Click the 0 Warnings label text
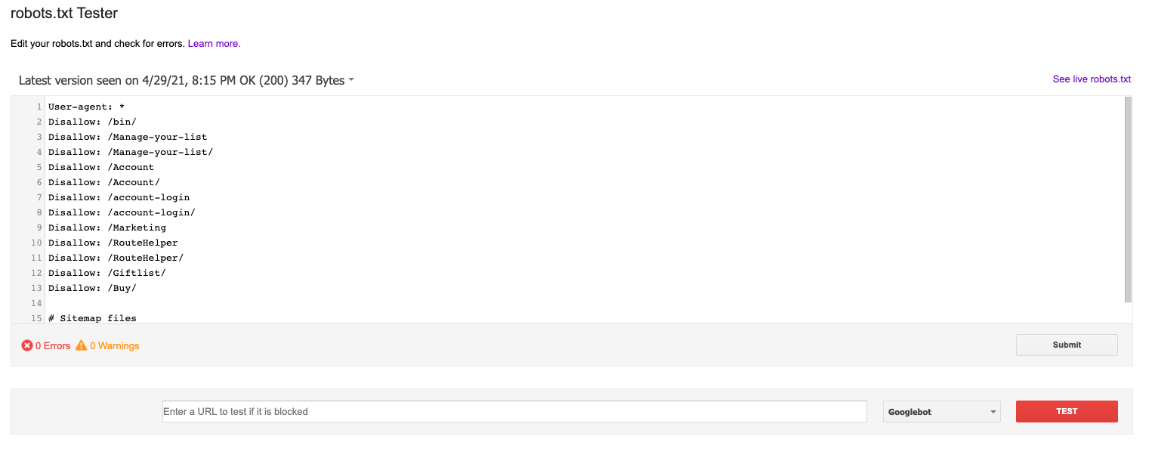1152x458 pixels. click(115, 346)
